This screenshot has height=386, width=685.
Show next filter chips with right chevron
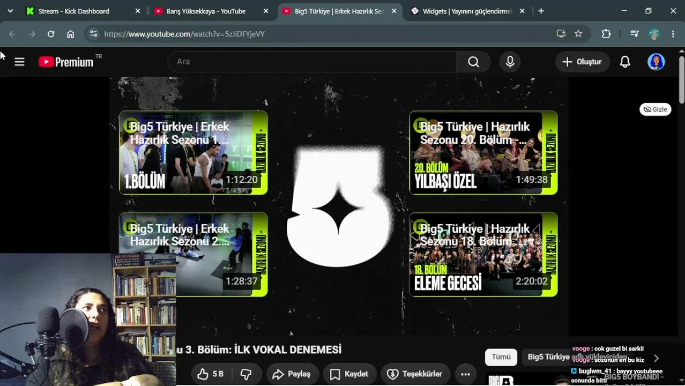point(656,358)
